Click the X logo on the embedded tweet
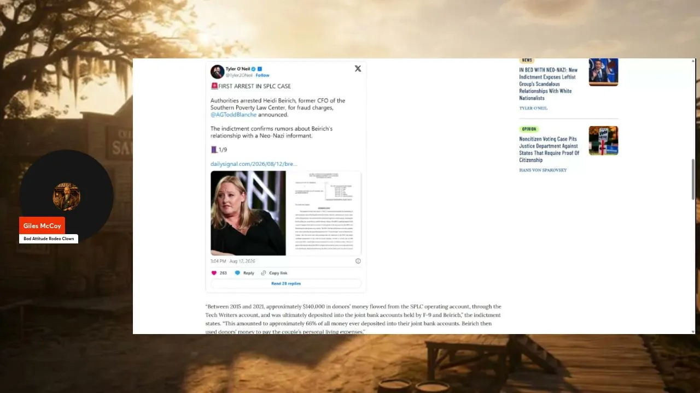 point(358,69)
